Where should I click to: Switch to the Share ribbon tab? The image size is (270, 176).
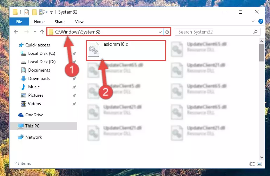click(60, 22)
